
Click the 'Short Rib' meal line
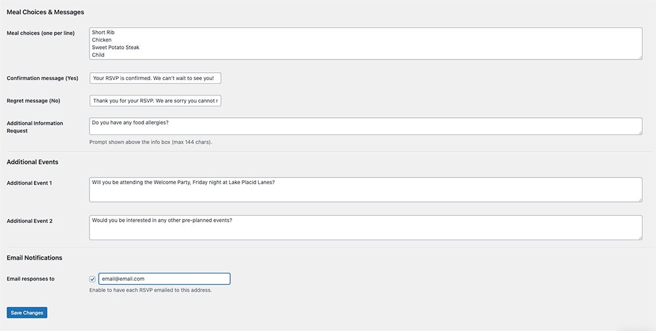(x=103, y=32)
